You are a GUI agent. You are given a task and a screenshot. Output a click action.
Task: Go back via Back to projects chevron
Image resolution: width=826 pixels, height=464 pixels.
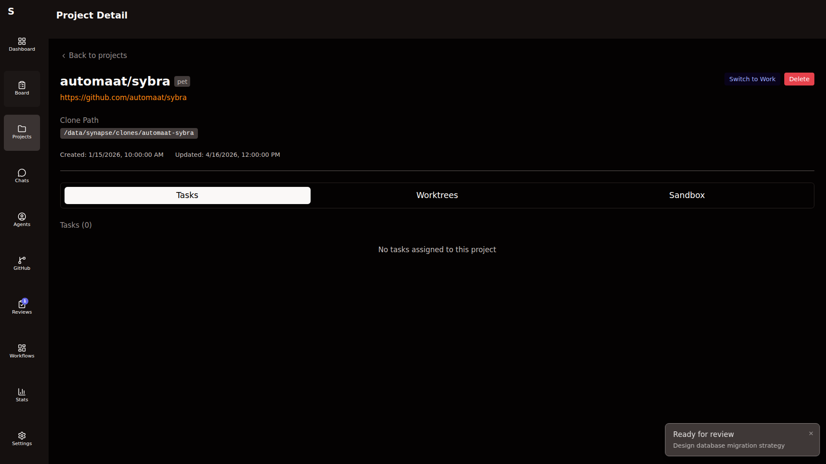pos(64,56)
